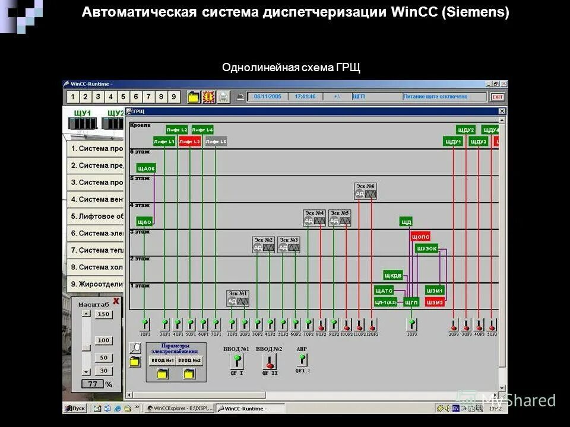
Task: Click the EN language indicator in system tray
Action: click(x=457, y=409)
